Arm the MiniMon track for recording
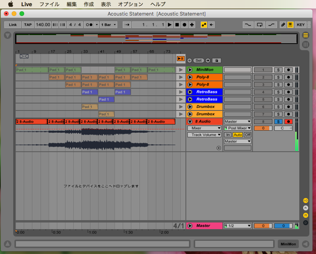316x254 pixels. (288, 70)
